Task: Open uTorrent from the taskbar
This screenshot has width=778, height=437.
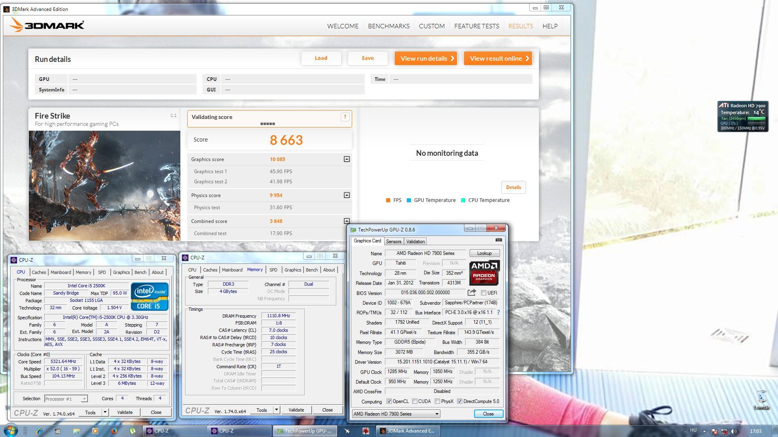Action: 133,431
